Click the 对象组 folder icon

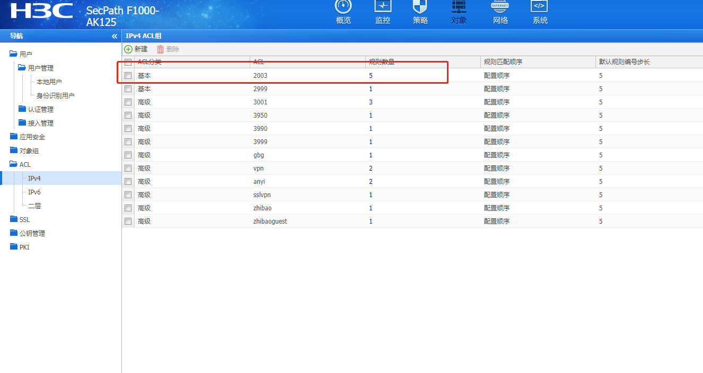click(13, 150)
